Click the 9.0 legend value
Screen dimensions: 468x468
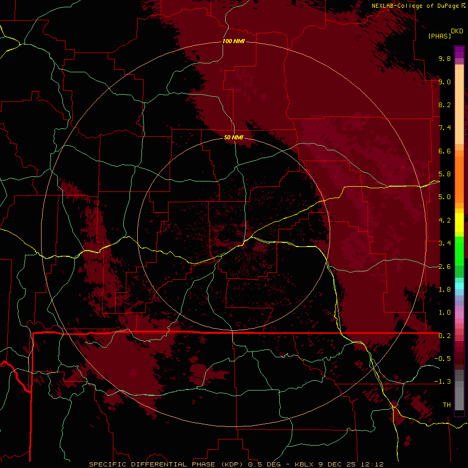pos(445,82)
